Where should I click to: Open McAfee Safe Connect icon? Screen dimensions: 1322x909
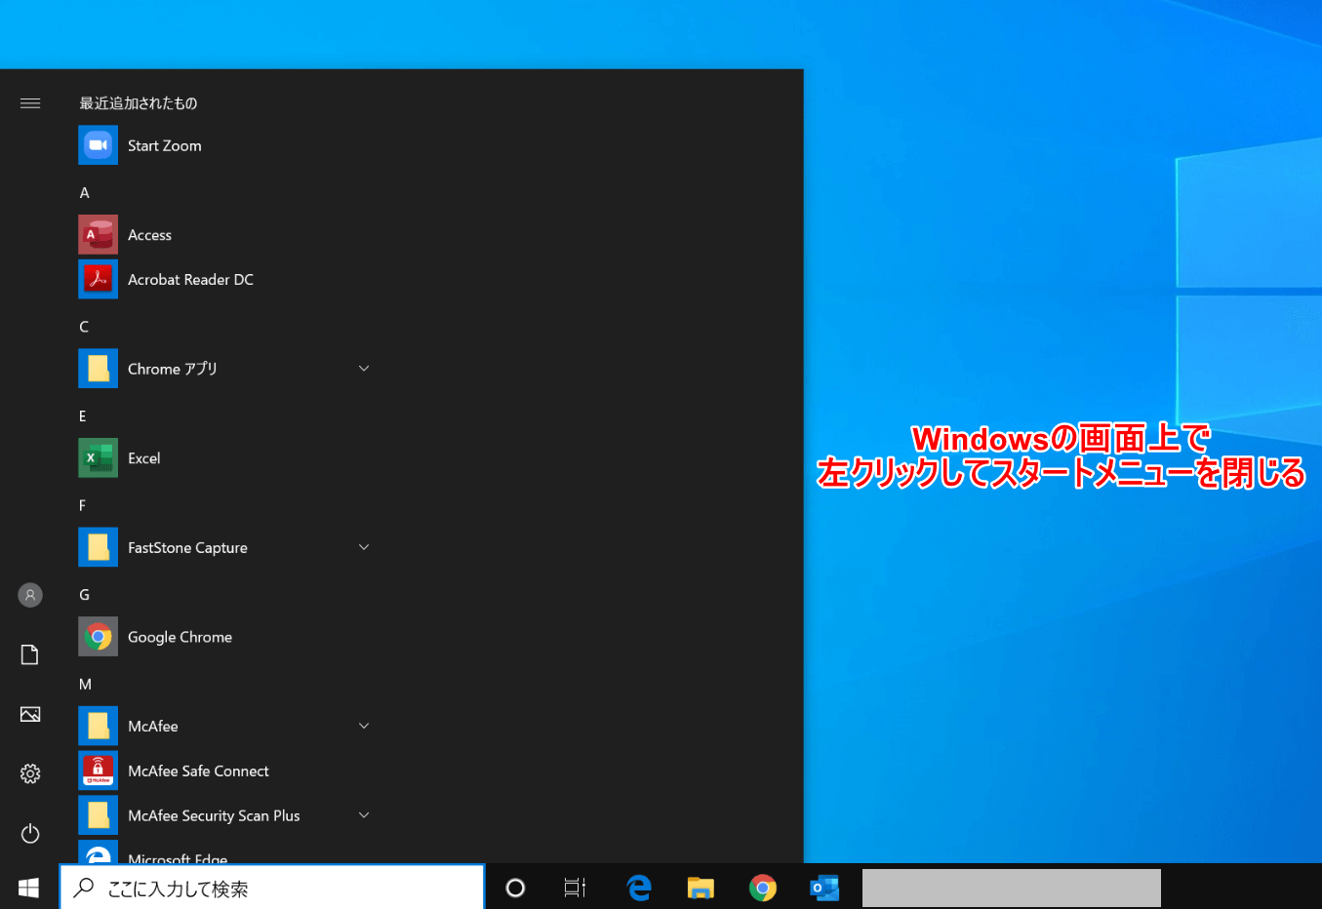pos(98,771)
